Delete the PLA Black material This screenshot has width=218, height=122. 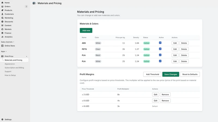click(x=184, y=55)
